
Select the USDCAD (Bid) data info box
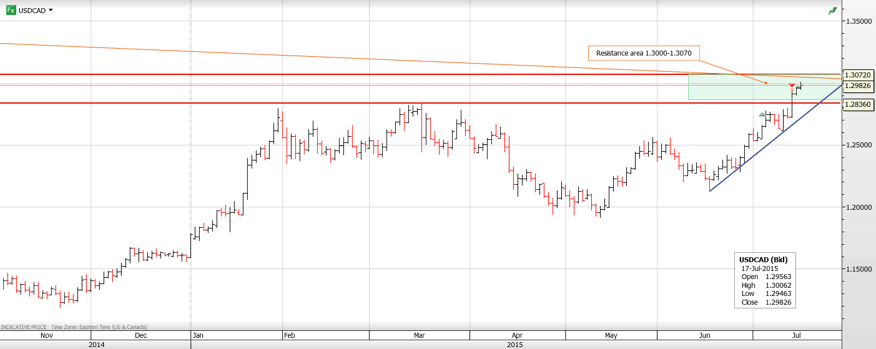[765, 280]
